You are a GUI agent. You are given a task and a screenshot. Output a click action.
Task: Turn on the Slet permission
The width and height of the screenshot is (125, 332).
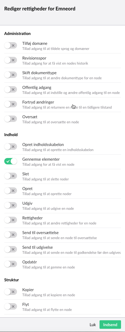click(x=11, y=176)
